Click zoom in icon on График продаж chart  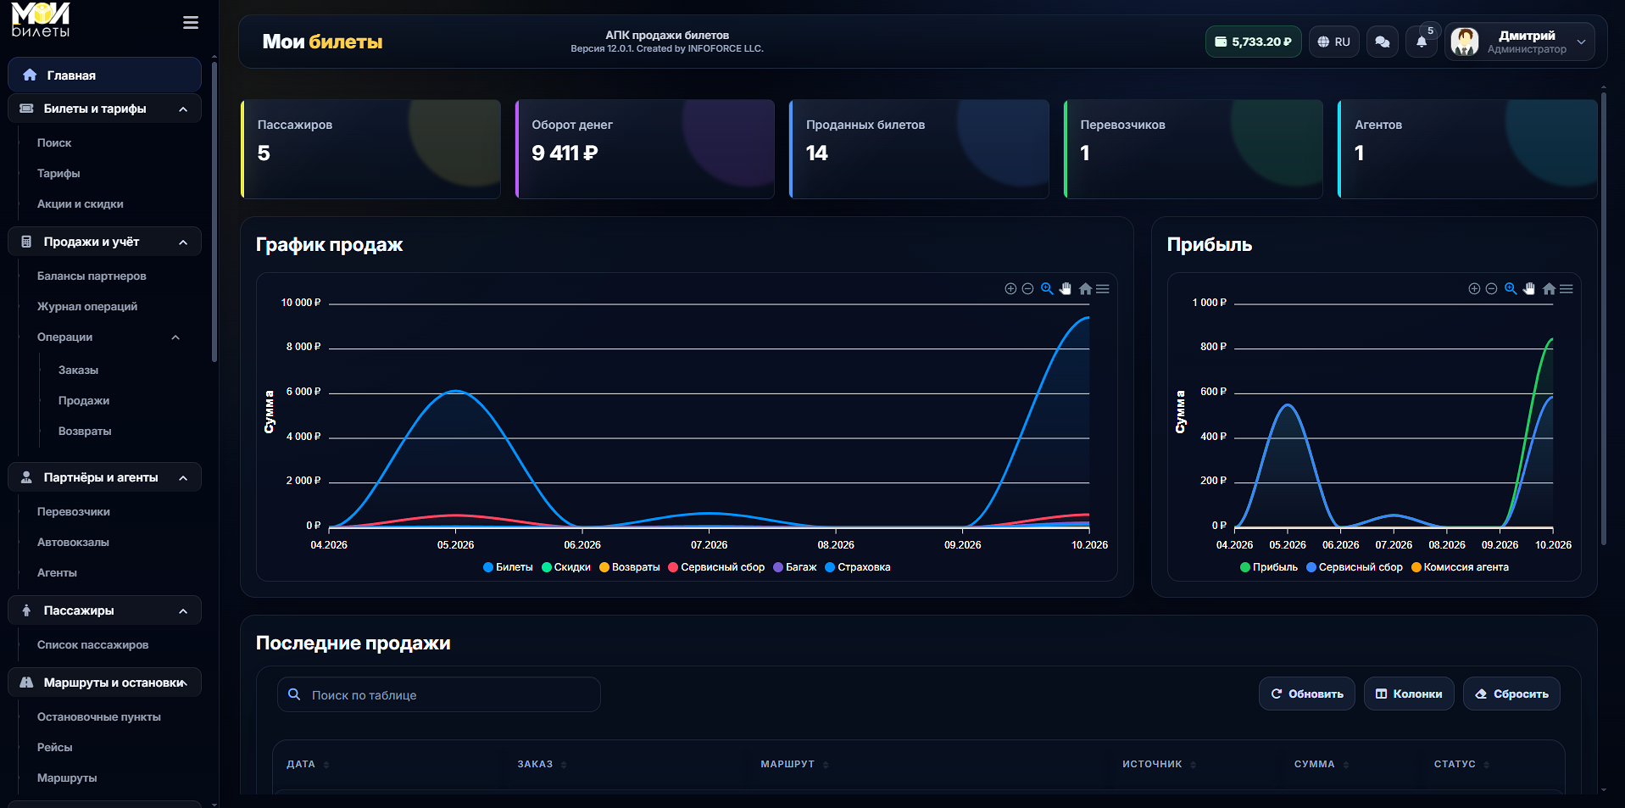coord(1010,289)
